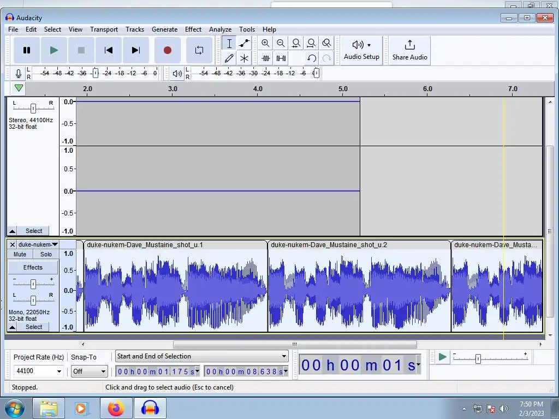
Task: Click Play-at-Speed green button
Action: 442,357
